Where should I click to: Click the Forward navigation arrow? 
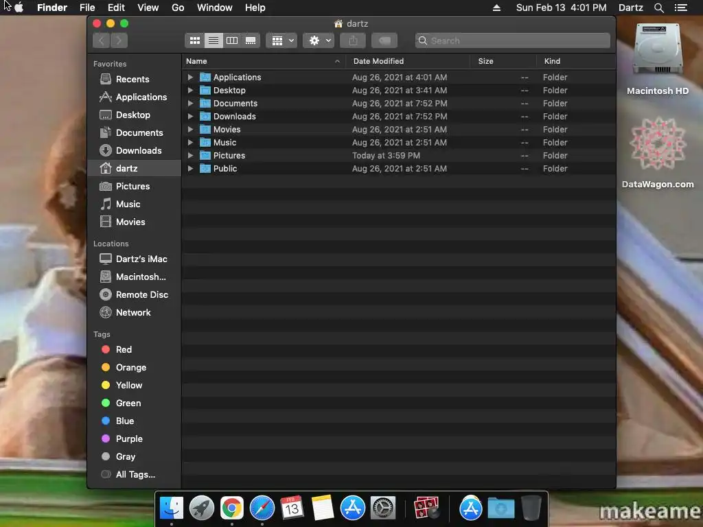click(119, 40)
